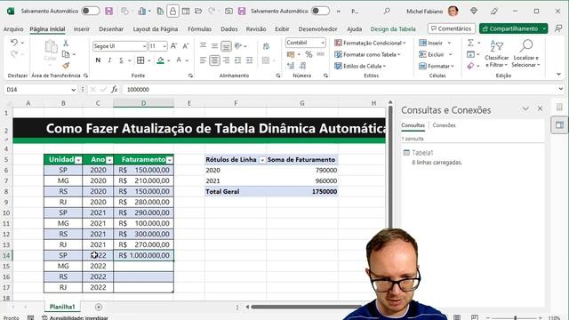The height and width of the screenshot is (320, 569).
Task: Toggle bold formatting (N)
Action: pyautogui.click(x=98, y=60)
